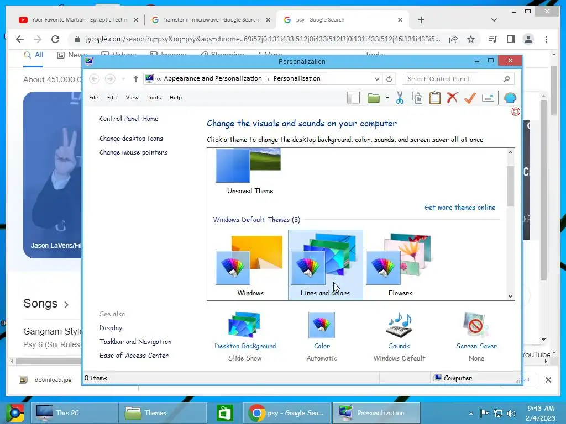This screenshot has height=424, width=566.
Task: Click Change desktop icons link
Action: pyautogui.click(x=131, y=139)
